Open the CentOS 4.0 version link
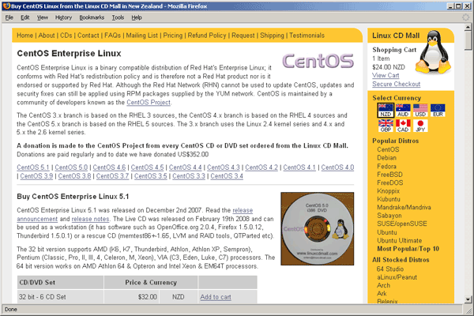Screen dimensions: 474x316 tap(337, 167)
